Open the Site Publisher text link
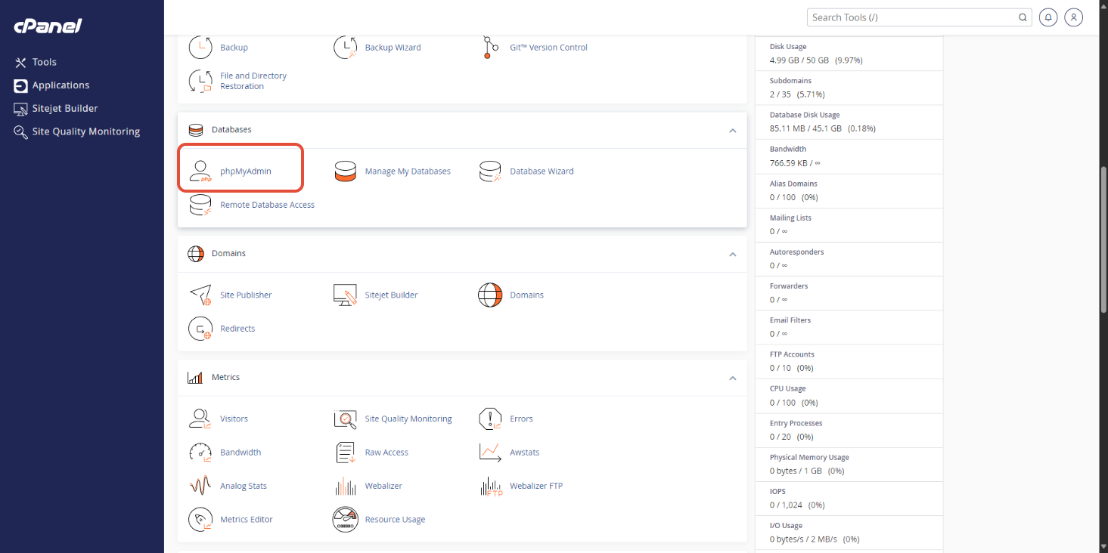This screenshot has width=1108, height=553. click(x=246, y=295)
